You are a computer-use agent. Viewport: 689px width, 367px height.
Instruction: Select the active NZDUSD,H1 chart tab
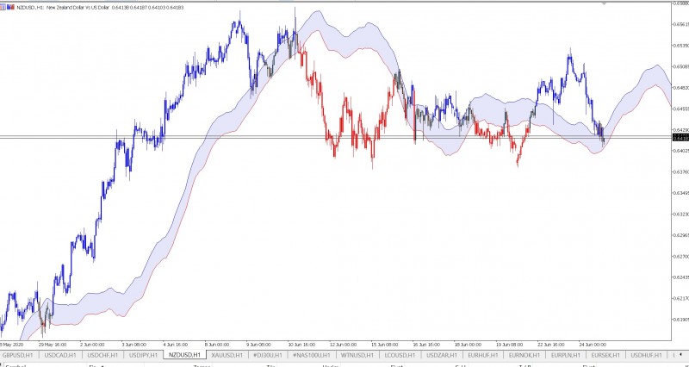pyautogui.click(x=184, y=355)
